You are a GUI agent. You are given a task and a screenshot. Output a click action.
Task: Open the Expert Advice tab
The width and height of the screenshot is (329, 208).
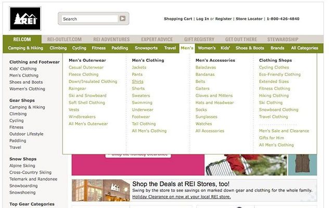click(157, 39)
